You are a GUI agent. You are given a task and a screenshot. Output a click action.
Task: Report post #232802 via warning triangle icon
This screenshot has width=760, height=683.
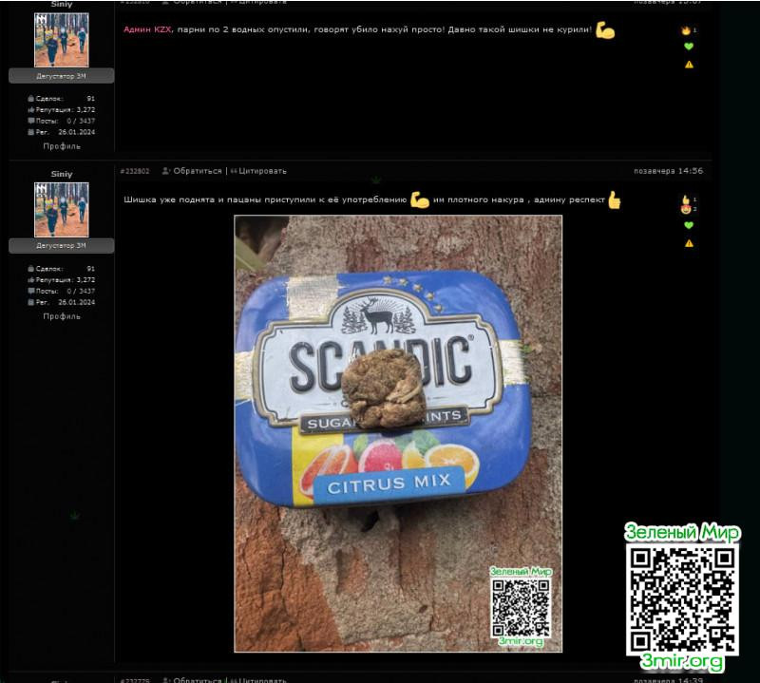tap(689, 243)
